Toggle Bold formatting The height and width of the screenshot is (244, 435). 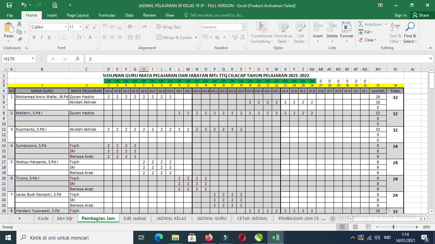tap(34, 37)
